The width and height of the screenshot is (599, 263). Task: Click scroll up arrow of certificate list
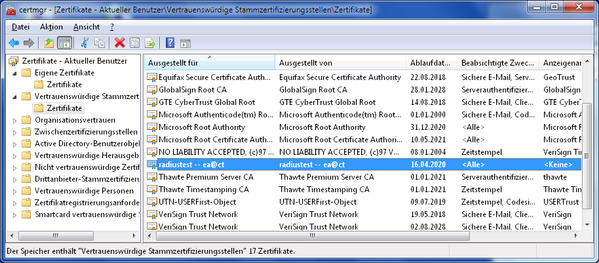click(587, 60)
